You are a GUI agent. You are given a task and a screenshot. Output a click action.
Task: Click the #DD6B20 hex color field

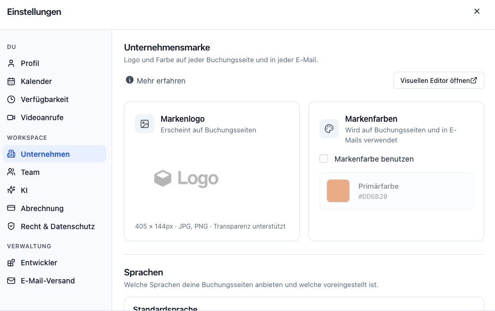point(373,196)
